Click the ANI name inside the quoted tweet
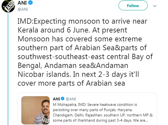Viewport: 168px width, 125px height. (56, 99)
